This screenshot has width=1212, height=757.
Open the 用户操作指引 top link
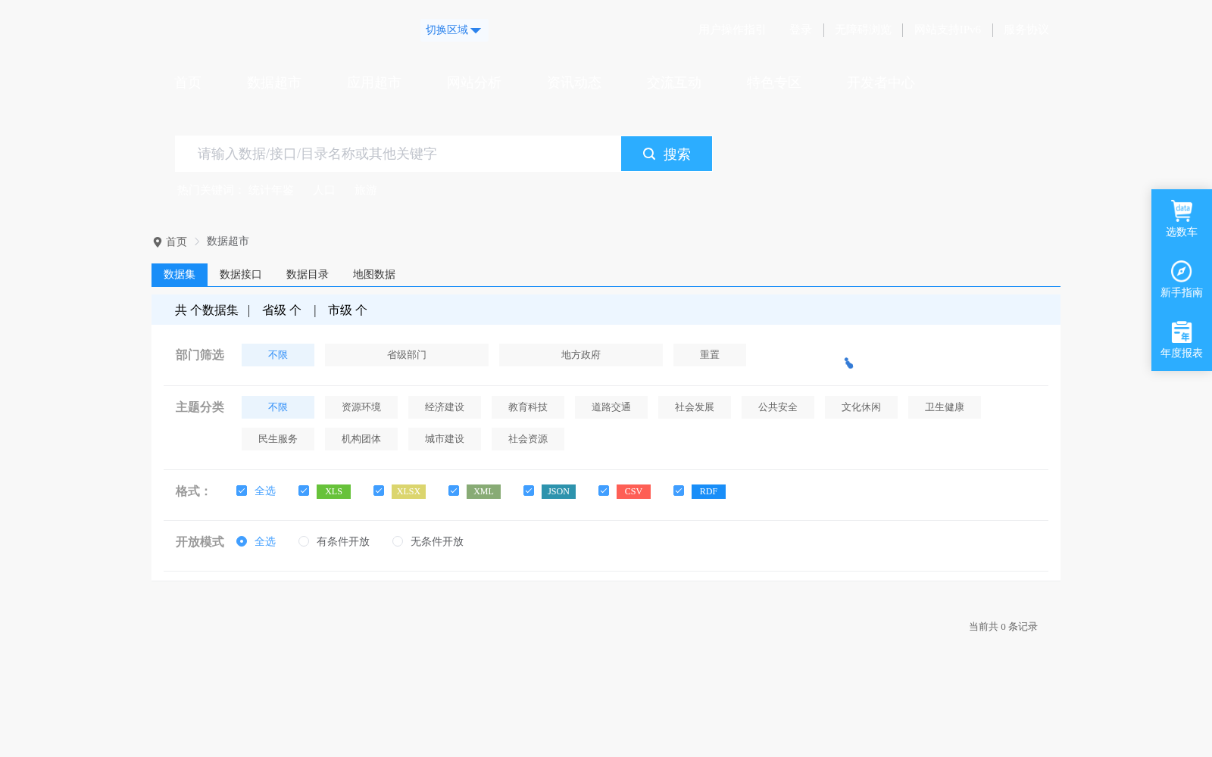(x=733, y=30)
